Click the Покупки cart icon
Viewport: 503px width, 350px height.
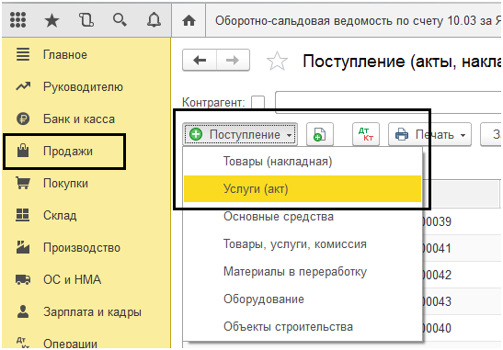pyautogui.click(x=23, y=183)
